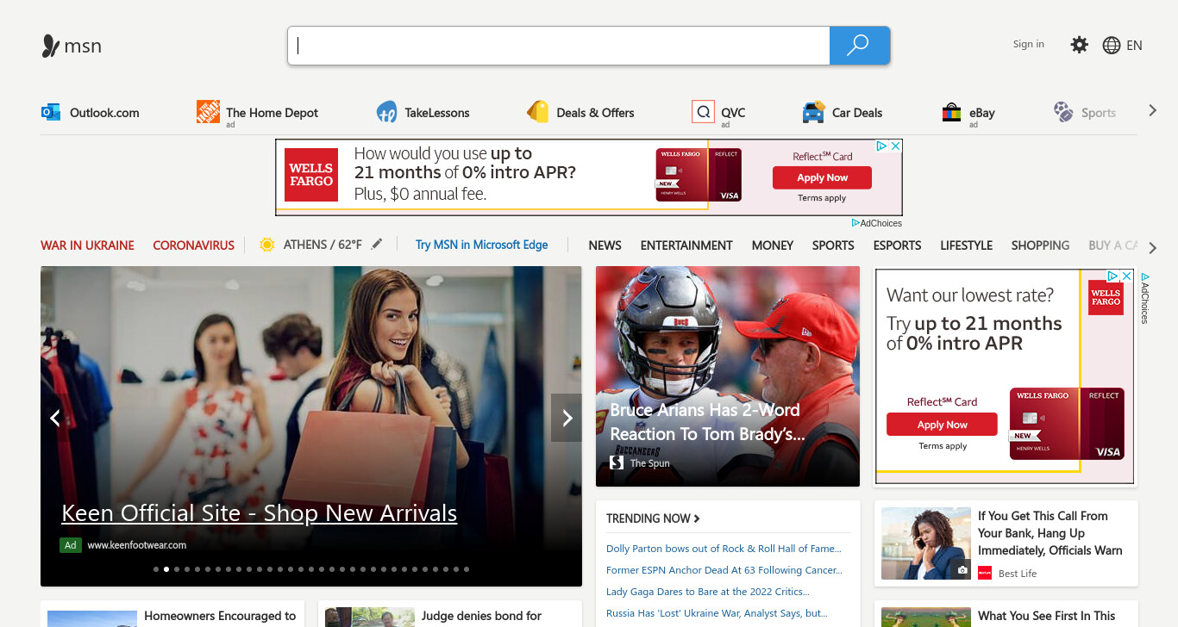Open the Car Deals car icon
The width and height of the screenshot is (1178, 627).
point(813,112)
